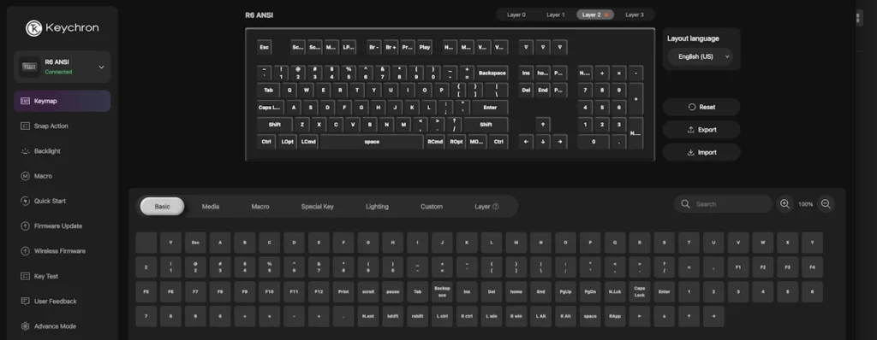Pick the blank empty keycode in Basic list

[x=146, y=243]
